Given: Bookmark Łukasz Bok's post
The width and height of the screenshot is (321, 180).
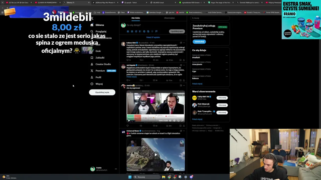Looking at the screenshot, I should point(180,60).
